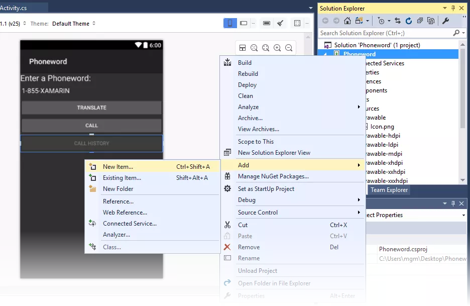470x306 pixels.
Task: Open Pending Changes Filter dropdown arrow
Action: pyautogui.click(x=389, y=21)
